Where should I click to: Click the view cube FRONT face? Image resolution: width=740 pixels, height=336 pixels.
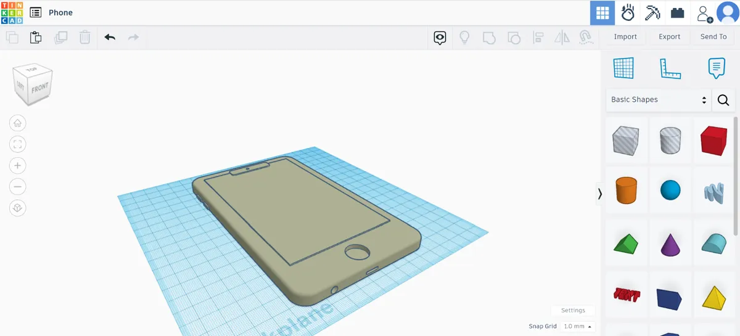(40, 89)
